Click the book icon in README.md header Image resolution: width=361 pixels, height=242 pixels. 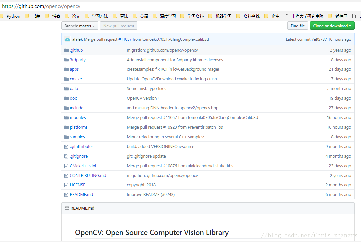click(x=67, y=208)
